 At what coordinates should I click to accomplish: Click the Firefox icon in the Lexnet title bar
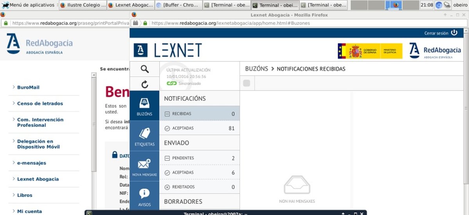(x=134, y=15)
